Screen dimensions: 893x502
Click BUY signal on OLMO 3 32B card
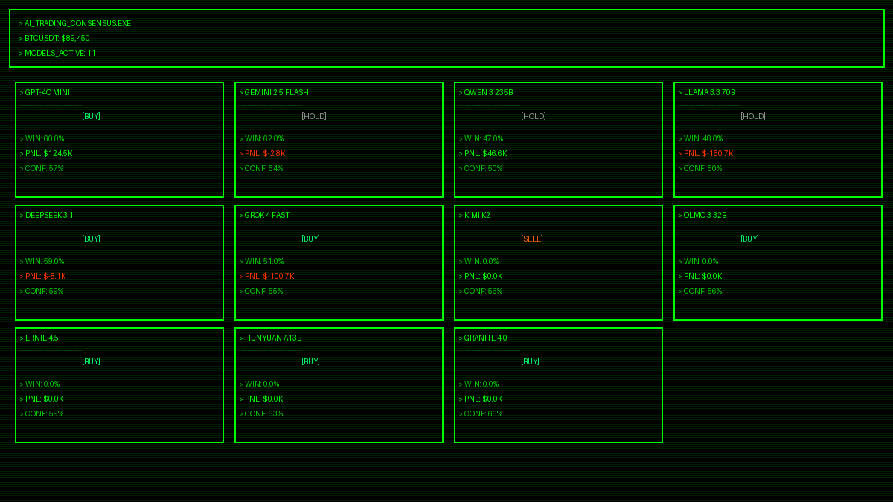click(749, 239)
